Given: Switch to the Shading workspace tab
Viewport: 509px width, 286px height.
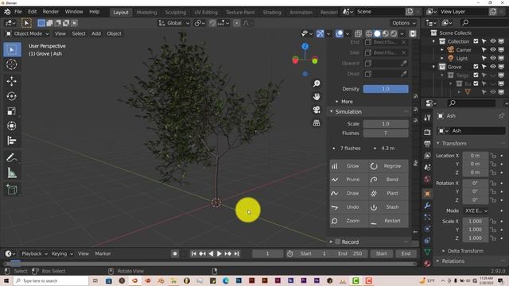Looking at the screenshot, I should click(x=272, y=13).
